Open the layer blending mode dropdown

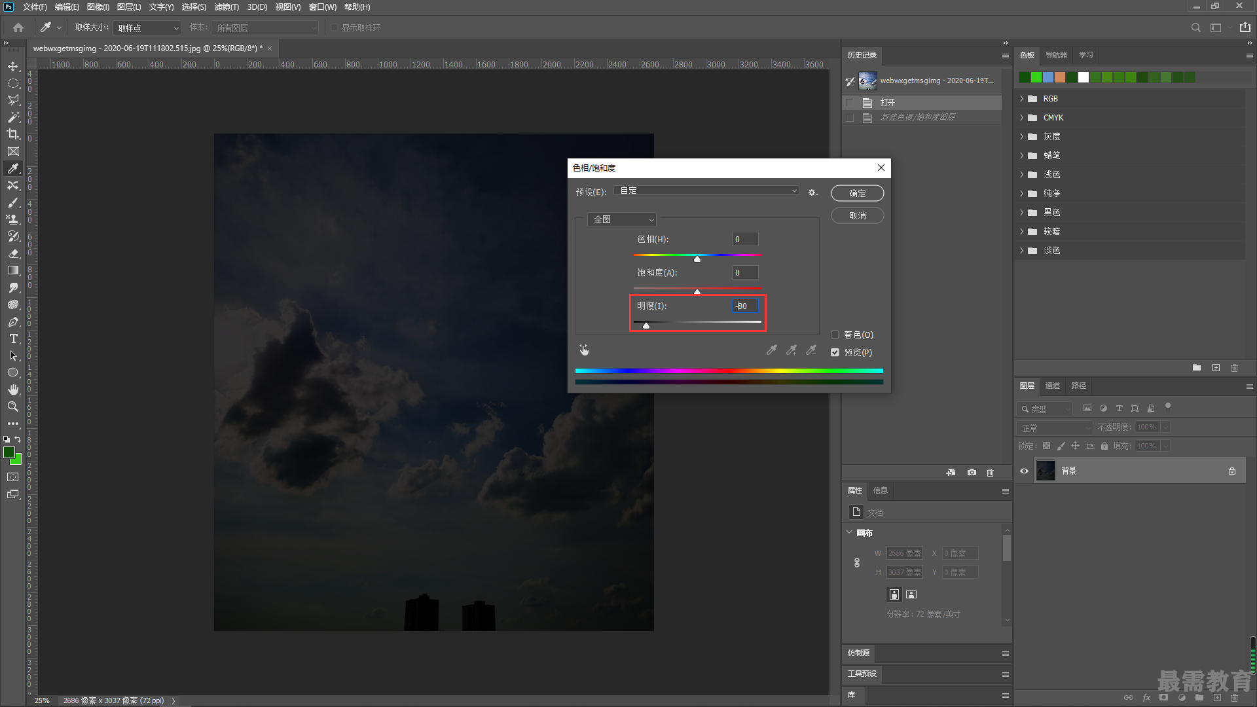[1055, 427]
